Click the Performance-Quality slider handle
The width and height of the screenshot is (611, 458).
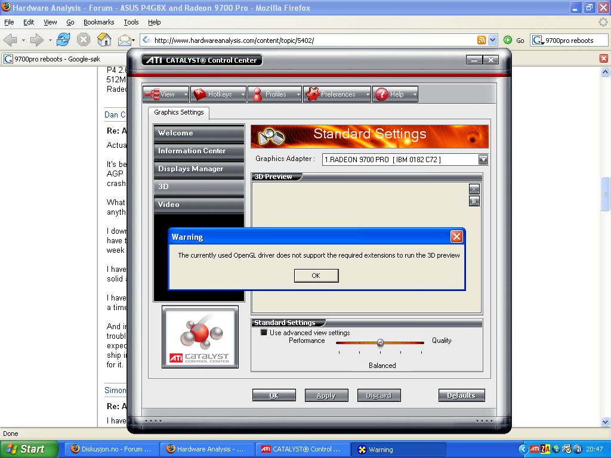coord(380,343)
